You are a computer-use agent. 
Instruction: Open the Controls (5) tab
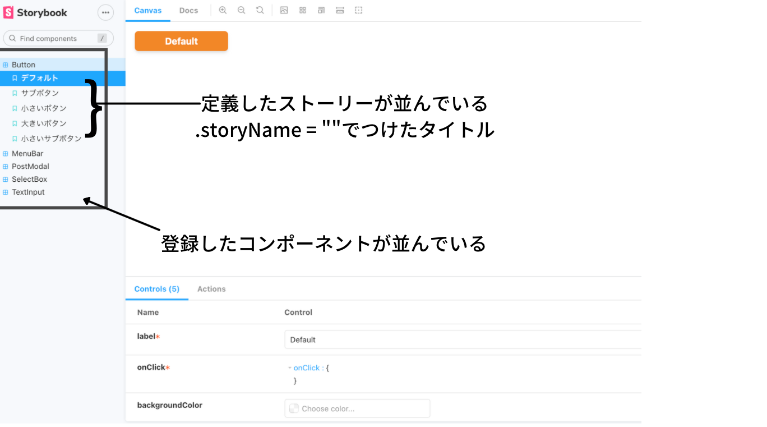(157, 289)
